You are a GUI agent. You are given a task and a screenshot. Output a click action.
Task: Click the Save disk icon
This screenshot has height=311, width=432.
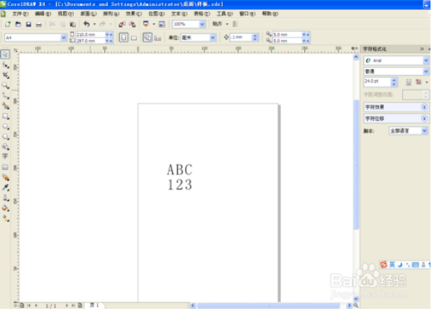(x=28, y=24)
